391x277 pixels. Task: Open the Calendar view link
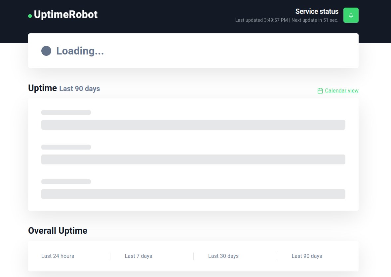(x=341, y=91)
